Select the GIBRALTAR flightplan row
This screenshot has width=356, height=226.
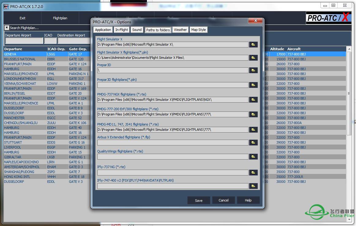47,157
